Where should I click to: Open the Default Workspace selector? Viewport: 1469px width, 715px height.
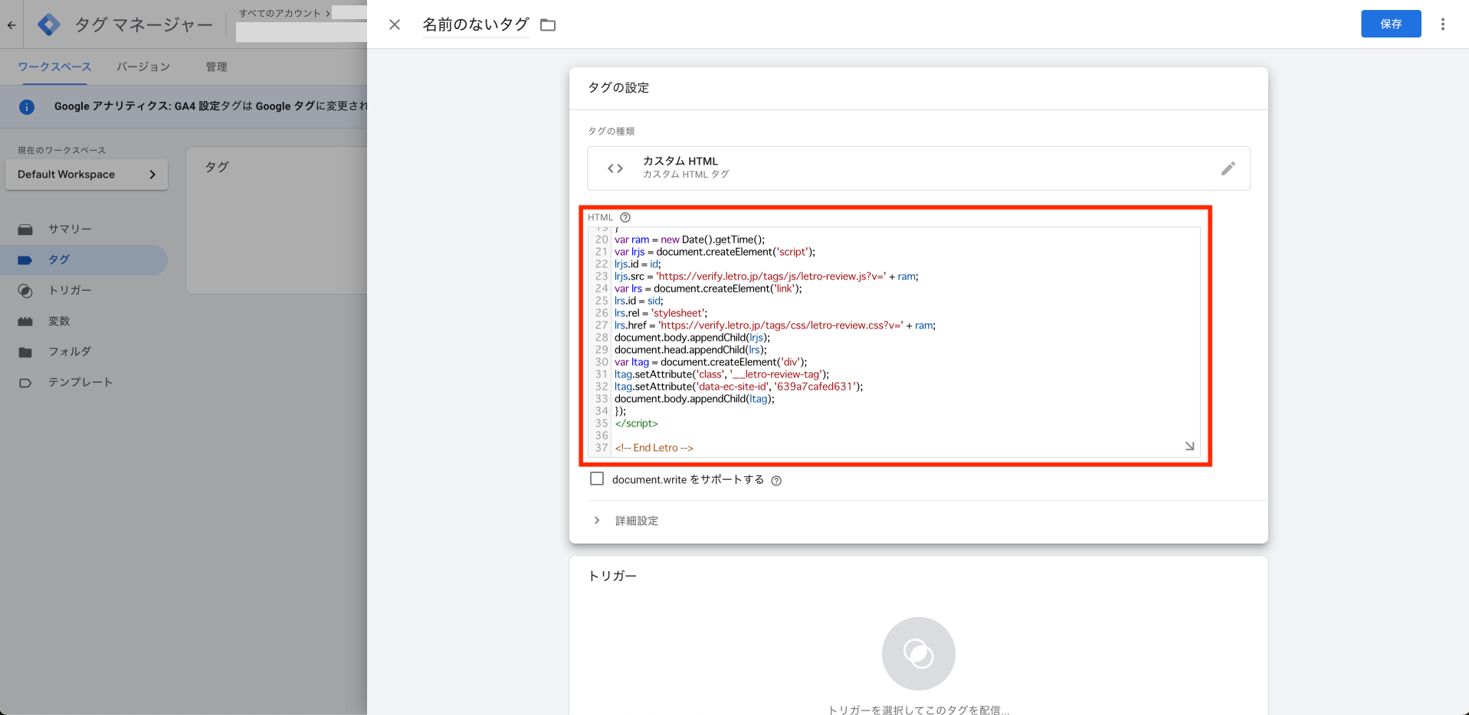pos(86,175)
